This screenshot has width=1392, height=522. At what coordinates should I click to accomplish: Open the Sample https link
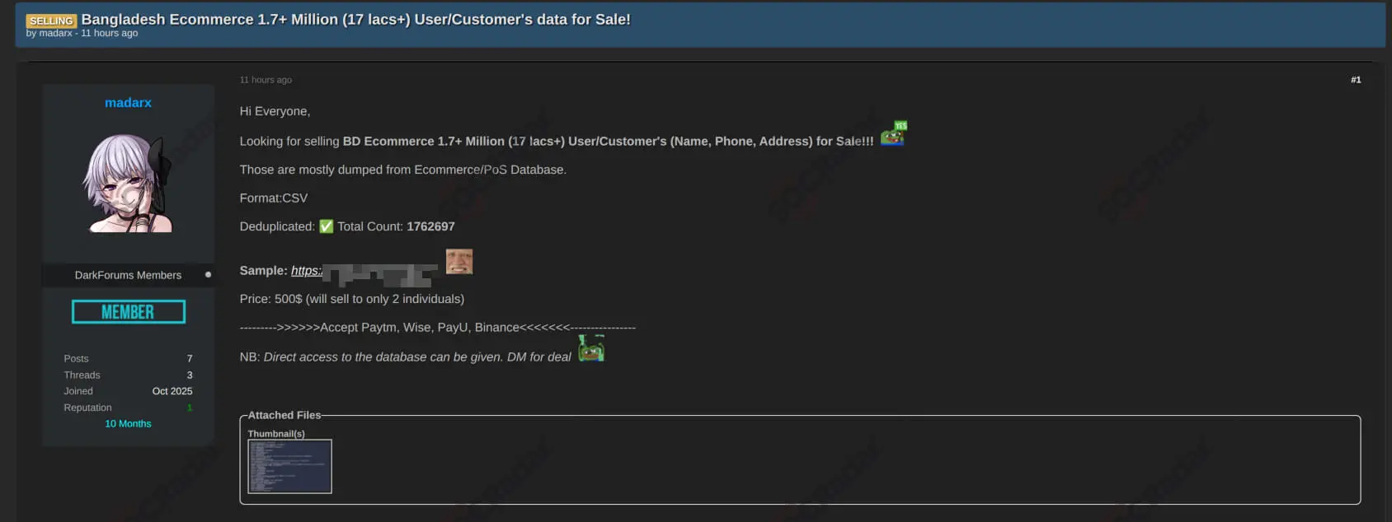(364, 272)
